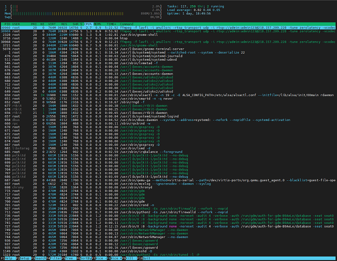Viewport: 337px width, 261px height.
Task: Click the Command column header
Action: click(x=126, y=24)
